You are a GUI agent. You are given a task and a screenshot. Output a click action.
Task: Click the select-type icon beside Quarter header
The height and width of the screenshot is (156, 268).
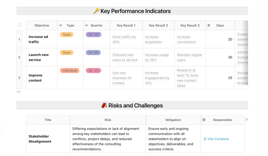point(86,25)
